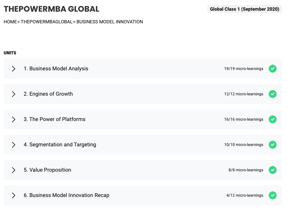Click the 4/12 micro-learnings progress label
This screenshot has width=287, height=214.
[245, 195]
